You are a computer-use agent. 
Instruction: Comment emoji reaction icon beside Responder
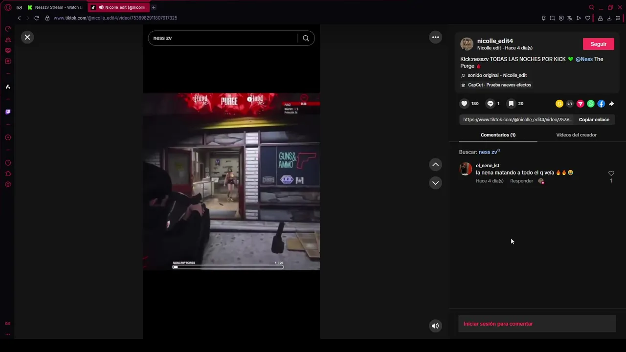point(541,181)
